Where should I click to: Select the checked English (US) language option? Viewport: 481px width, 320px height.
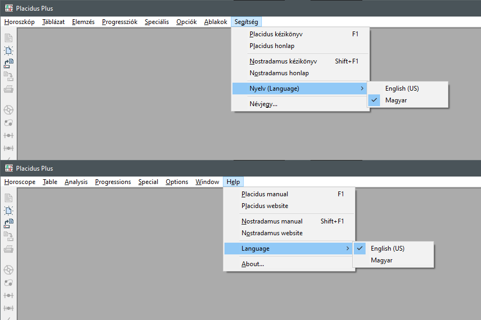(x=393, y=249)
